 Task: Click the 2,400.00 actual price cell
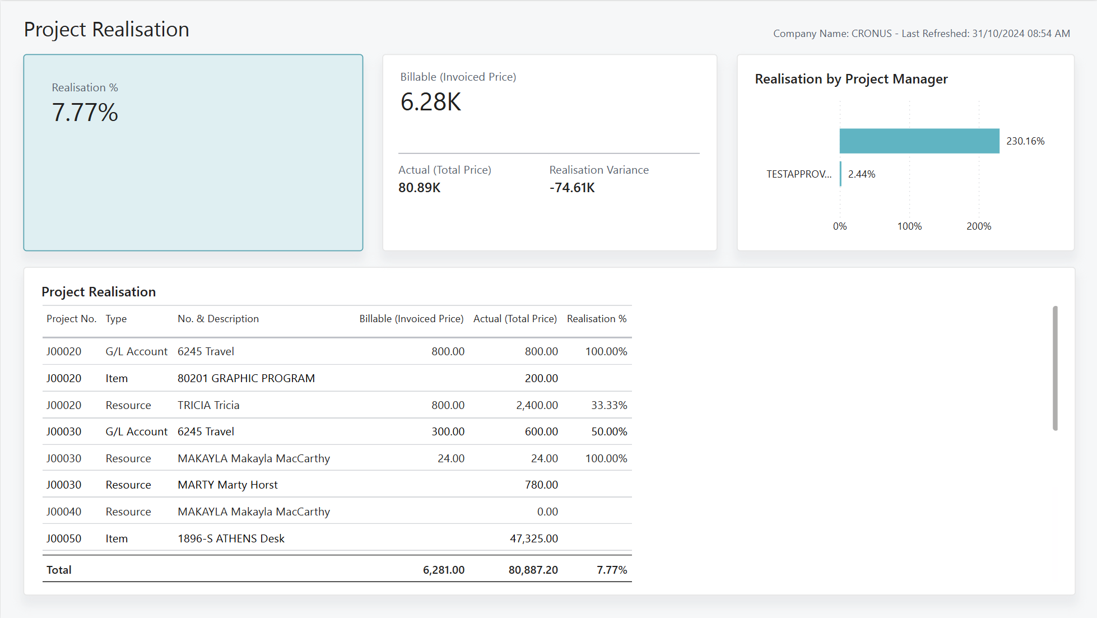point(537,405)
